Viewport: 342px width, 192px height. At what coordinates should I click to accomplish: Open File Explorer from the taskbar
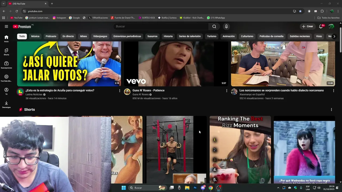coord(187,188)
